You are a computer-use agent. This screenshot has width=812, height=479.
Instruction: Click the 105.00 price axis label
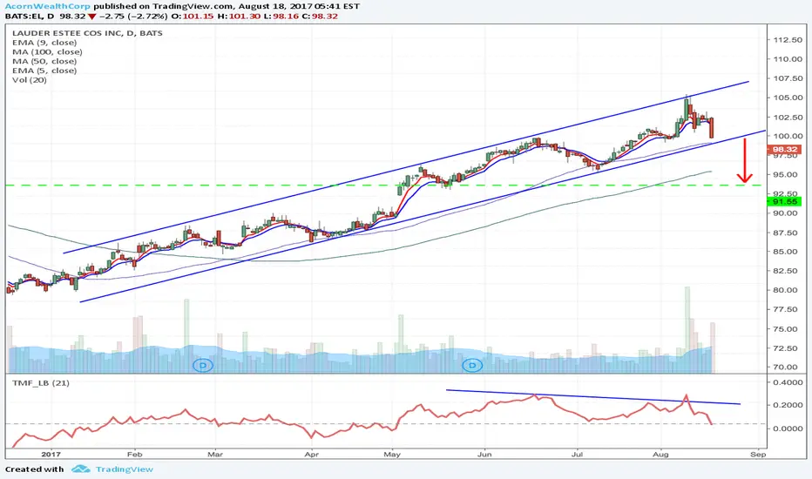pos(788,98)
